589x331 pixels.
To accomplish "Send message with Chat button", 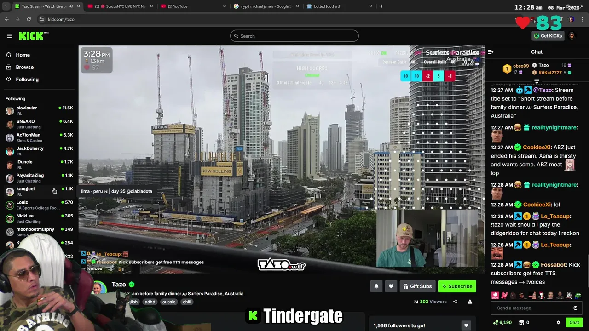I will [574, 322].
